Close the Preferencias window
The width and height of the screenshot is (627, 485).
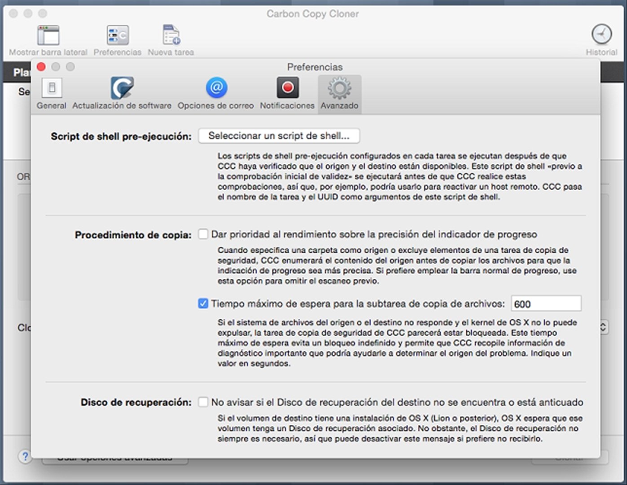[x=41, y=67]
